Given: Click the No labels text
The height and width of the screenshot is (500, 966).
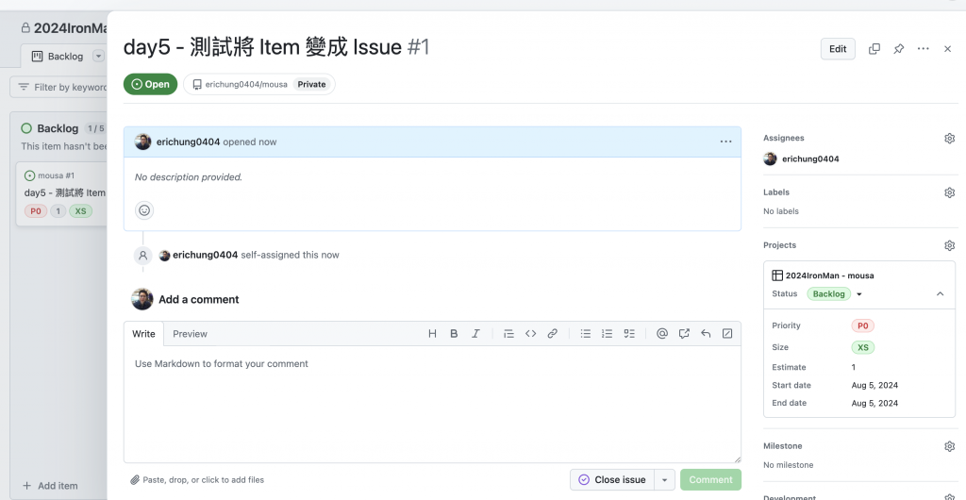Looking at the screenshot, I should tap(780, 211).
